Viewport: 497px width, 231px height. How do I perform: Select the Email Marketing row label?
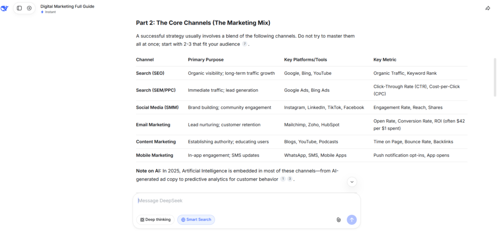pos(153,125)
